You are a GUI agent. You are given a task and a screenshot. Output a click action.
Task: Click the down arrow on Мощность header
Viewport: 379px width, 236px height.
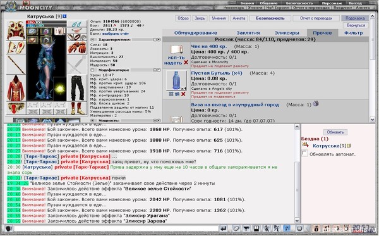pos(159,120)
